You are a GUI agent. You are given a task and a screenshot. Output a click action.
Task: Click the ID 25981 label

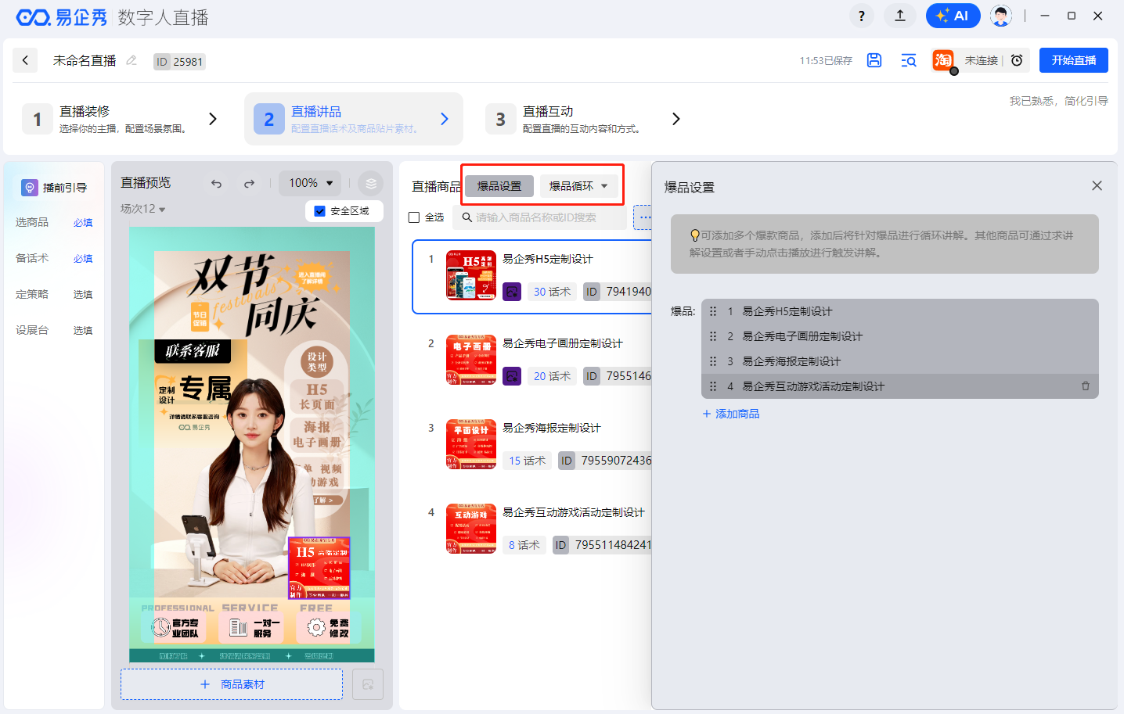(x=179, y=62)
